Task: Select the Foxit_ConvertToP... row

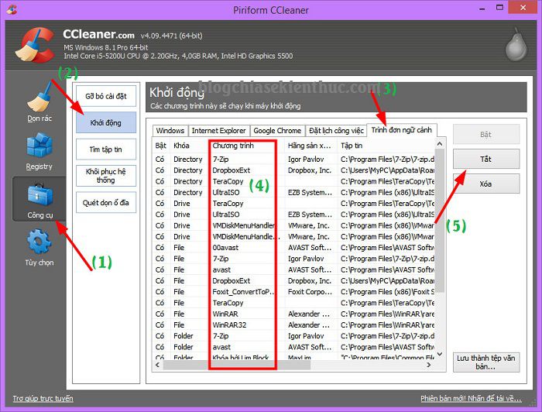Action: 293,292
